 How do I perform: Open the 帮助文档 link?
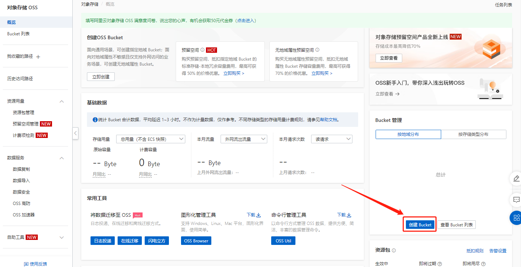click(328, 120)
